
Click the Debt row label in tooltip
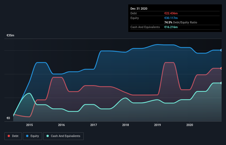point(134,13)
